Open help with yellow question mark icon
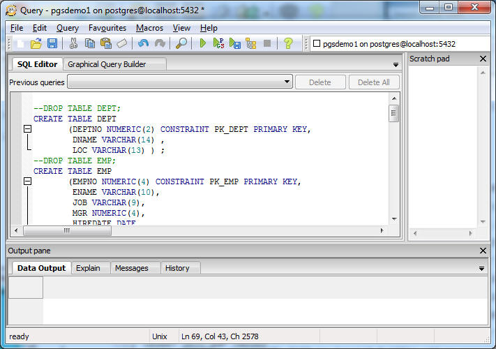 click(x=288, y=43)
